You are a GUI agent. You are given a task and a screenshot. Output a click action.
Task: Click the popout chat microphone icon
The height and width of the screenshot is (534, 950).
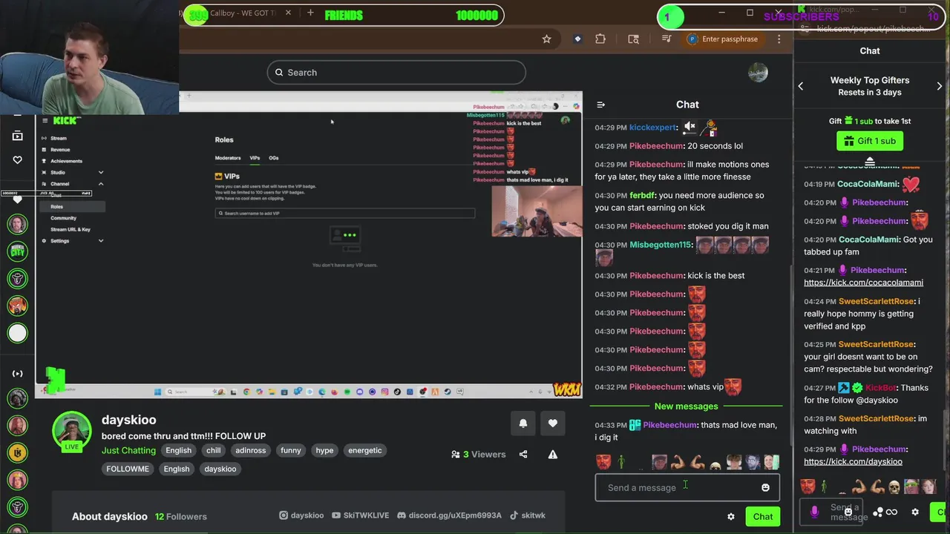coord(815,511)
